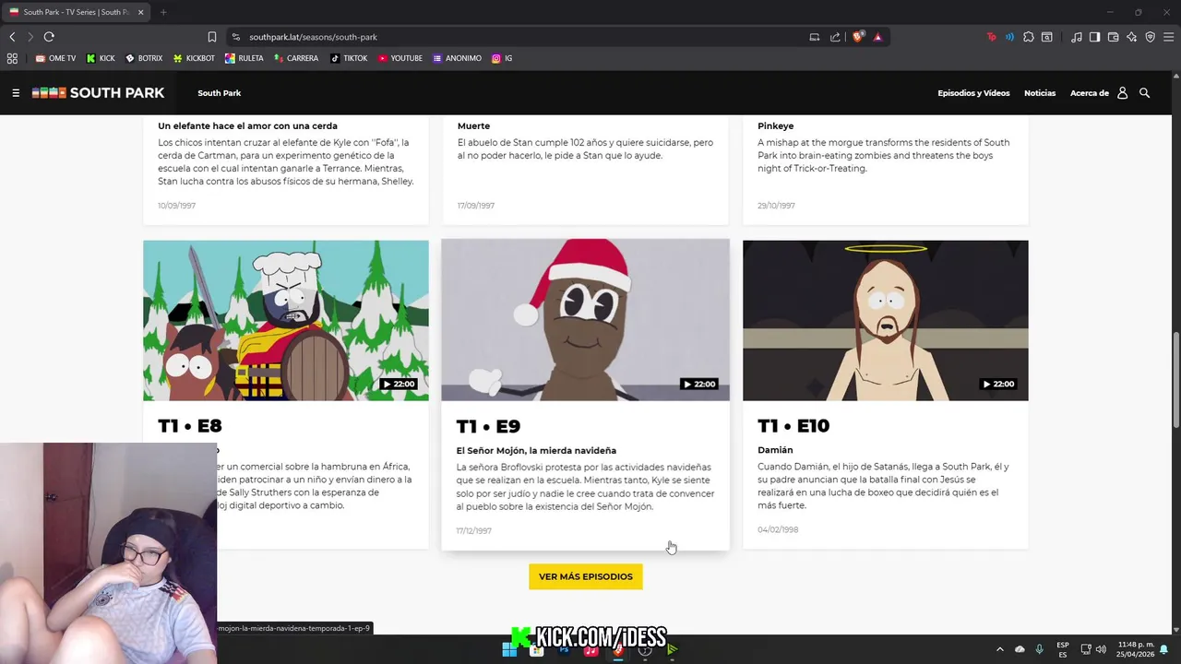Screen dimensions: 1181x664
Task: Open the user account icon in site header
Action: (x=1123, y=93)
